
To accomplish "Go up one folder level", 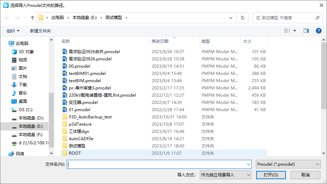I will click(32, 18).
